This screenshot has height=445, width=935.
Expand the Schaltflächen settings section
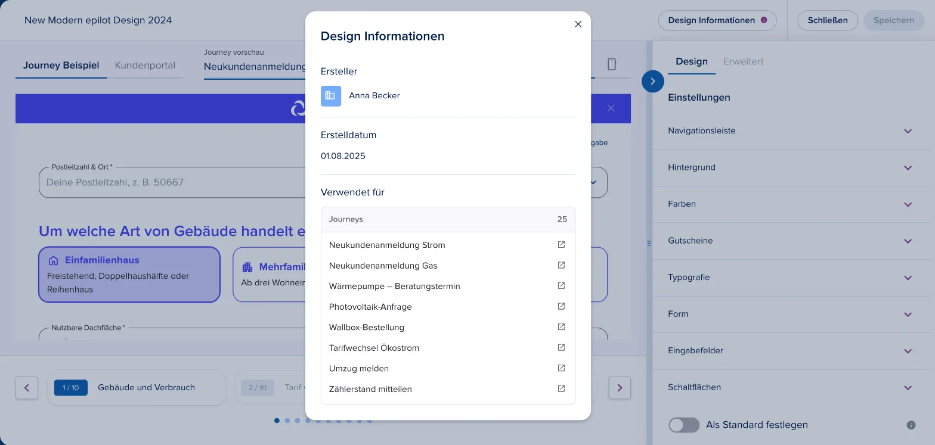coord(791,388)
